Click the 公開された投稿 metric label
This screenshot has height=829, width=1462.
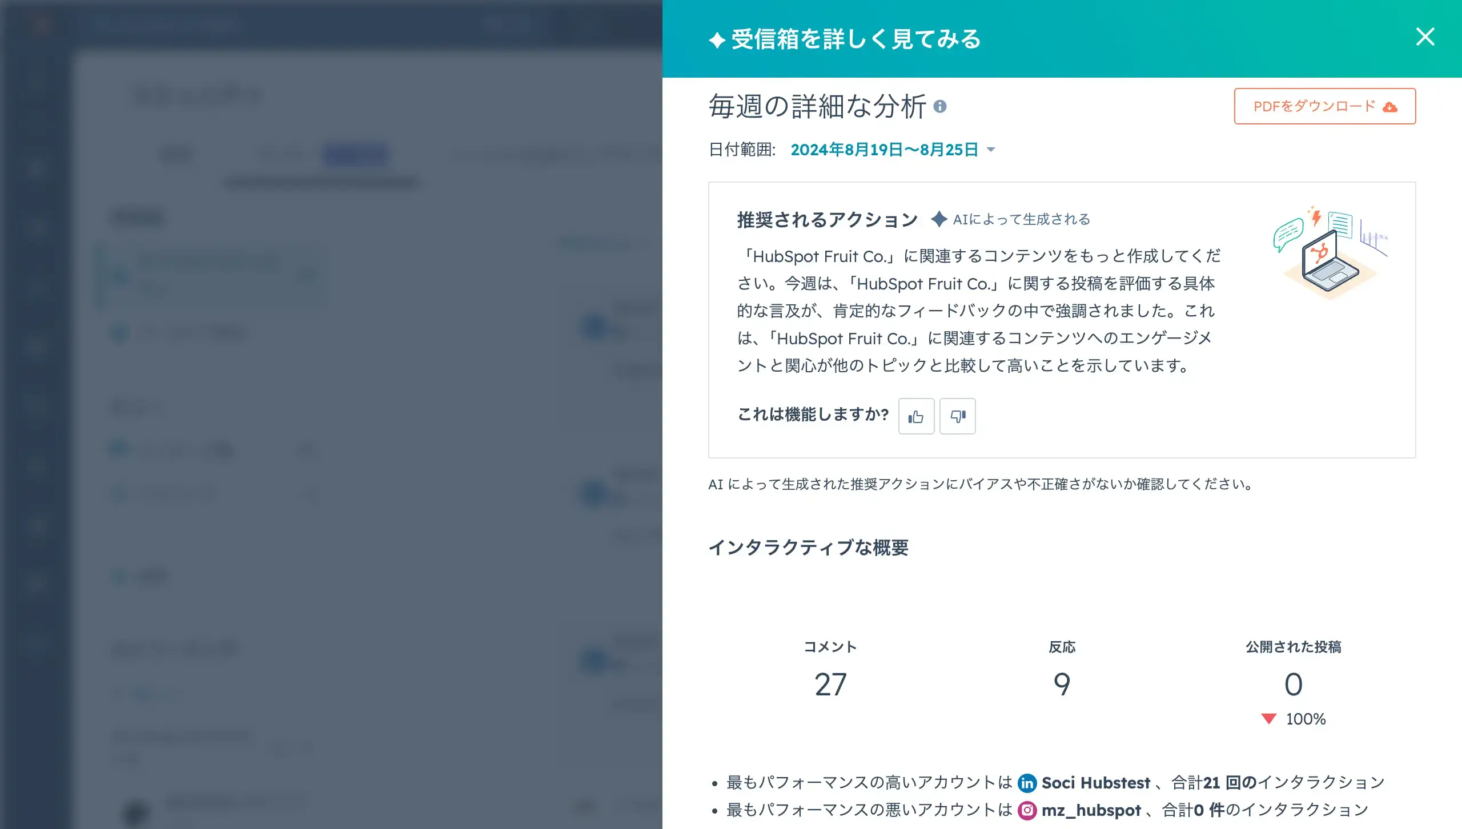click(x=1294, y=647)
